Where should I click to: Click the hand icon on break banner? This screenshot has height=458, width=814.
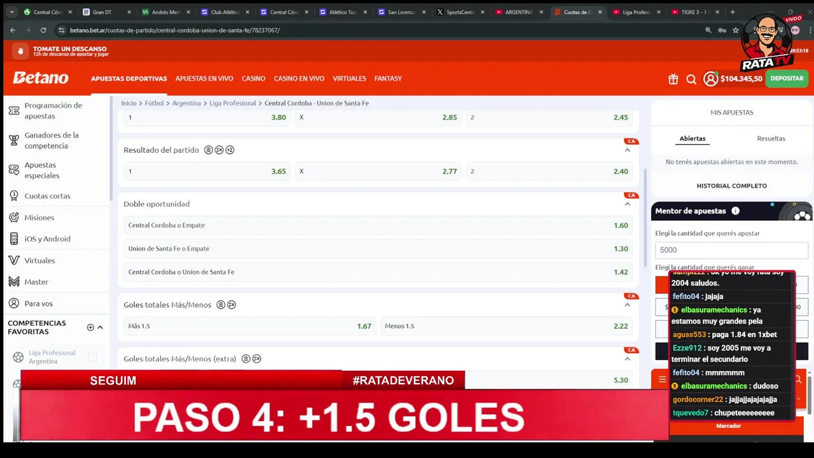click(x=21, y=51)
